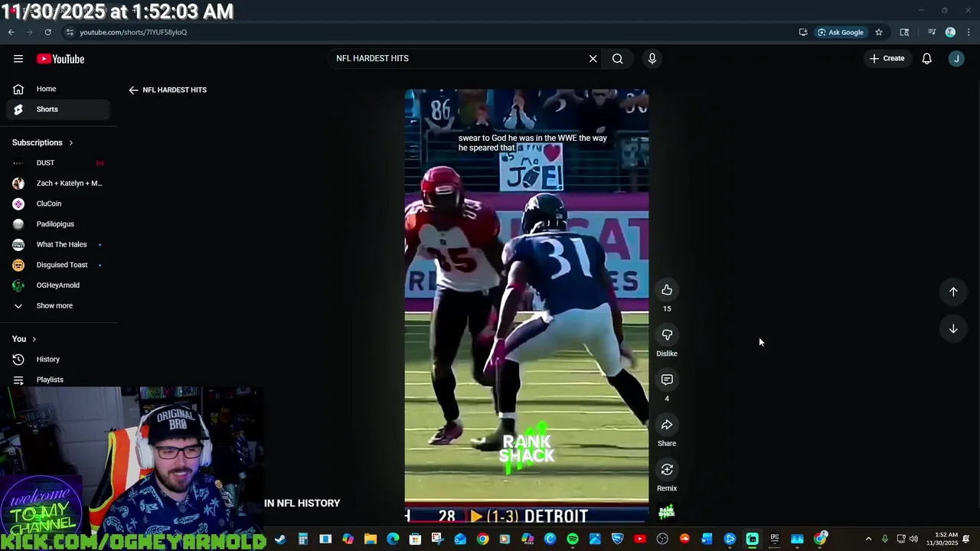Image resolution: width=980 pixels, height=551 pixels.
Task: Open the Zach + Katelyn channel
Action: (58, 184)
